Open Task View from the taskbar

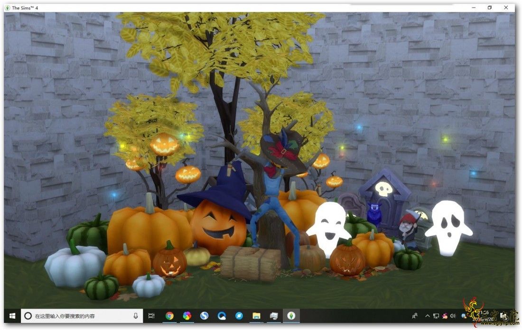pyautogui.click(x=151, y=316)
